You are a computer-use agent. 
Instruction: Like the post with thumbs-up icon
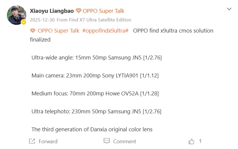tap(191, 141)
